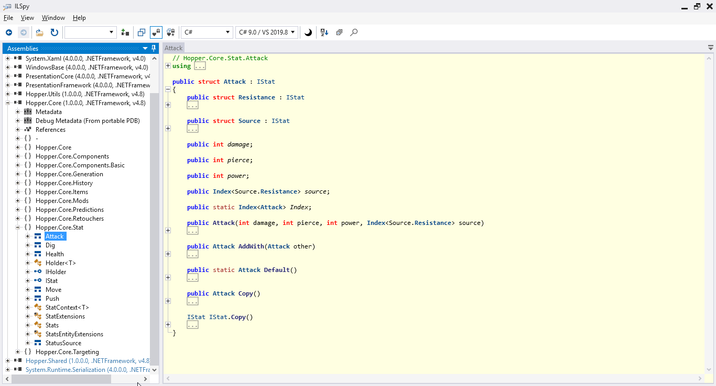Select the Attack document tab
This screenshot has width=716, height=386.
tap(173, 48)
